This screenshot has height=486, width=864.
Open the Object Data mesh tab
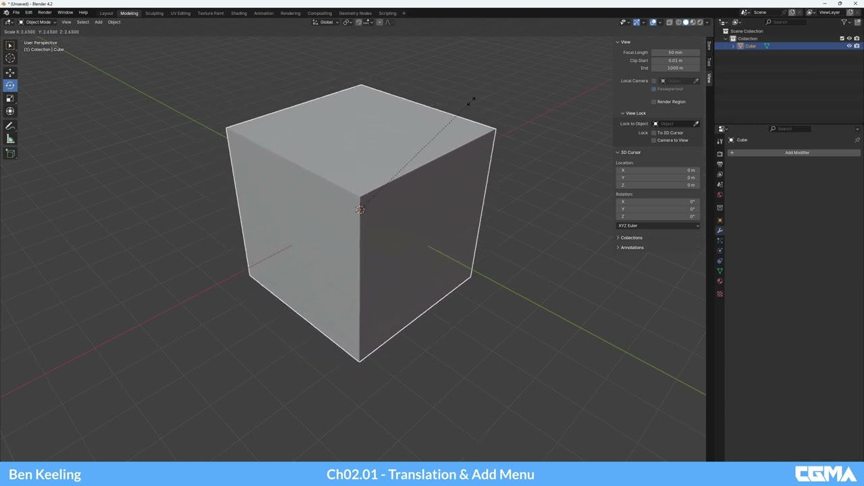720,271
